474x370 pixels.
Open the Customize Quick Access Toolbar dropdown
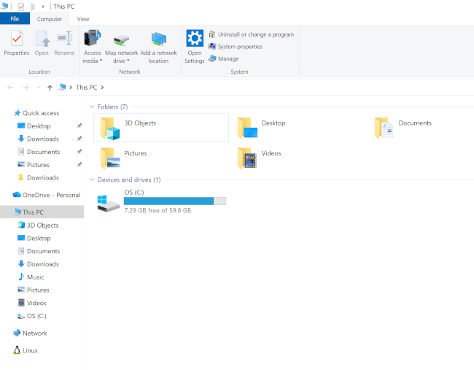tap(43, 7)
